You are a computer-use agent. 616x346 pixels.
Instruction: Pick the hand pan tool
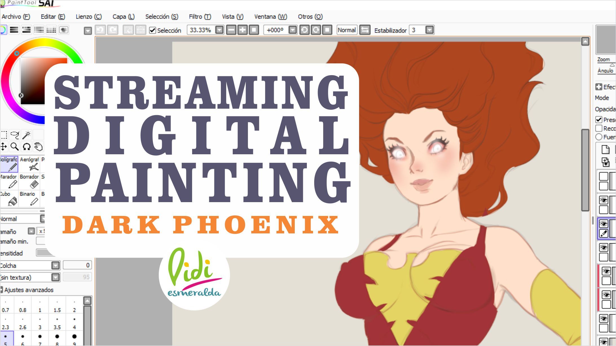pos(38,147)
